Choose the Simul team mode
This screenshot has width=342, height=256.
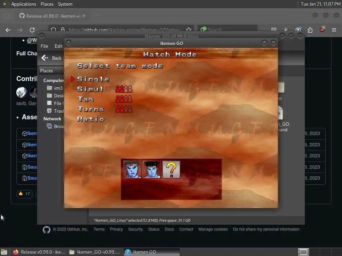tap(90, 89)
